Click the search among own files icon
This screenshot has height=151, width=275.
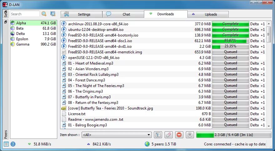pyautogui.click(x=53, y=14)
